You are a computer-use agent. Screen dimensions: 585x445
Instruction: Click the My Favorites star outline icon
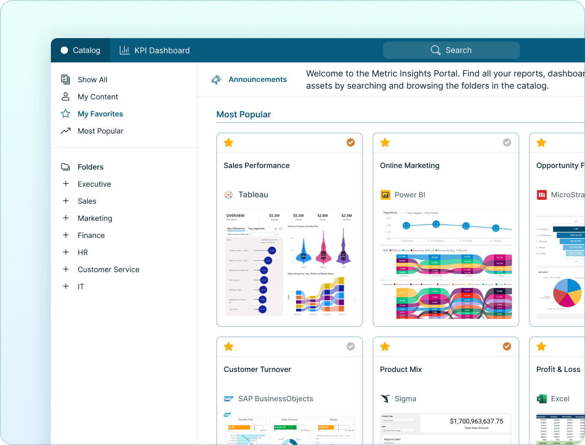(66, 114)
